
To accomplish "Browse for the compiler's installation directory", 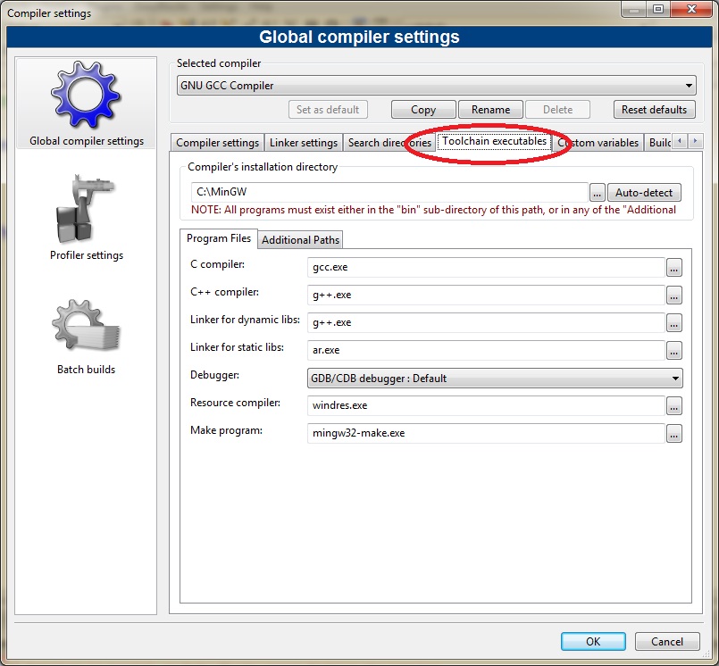I will point(597,193).
